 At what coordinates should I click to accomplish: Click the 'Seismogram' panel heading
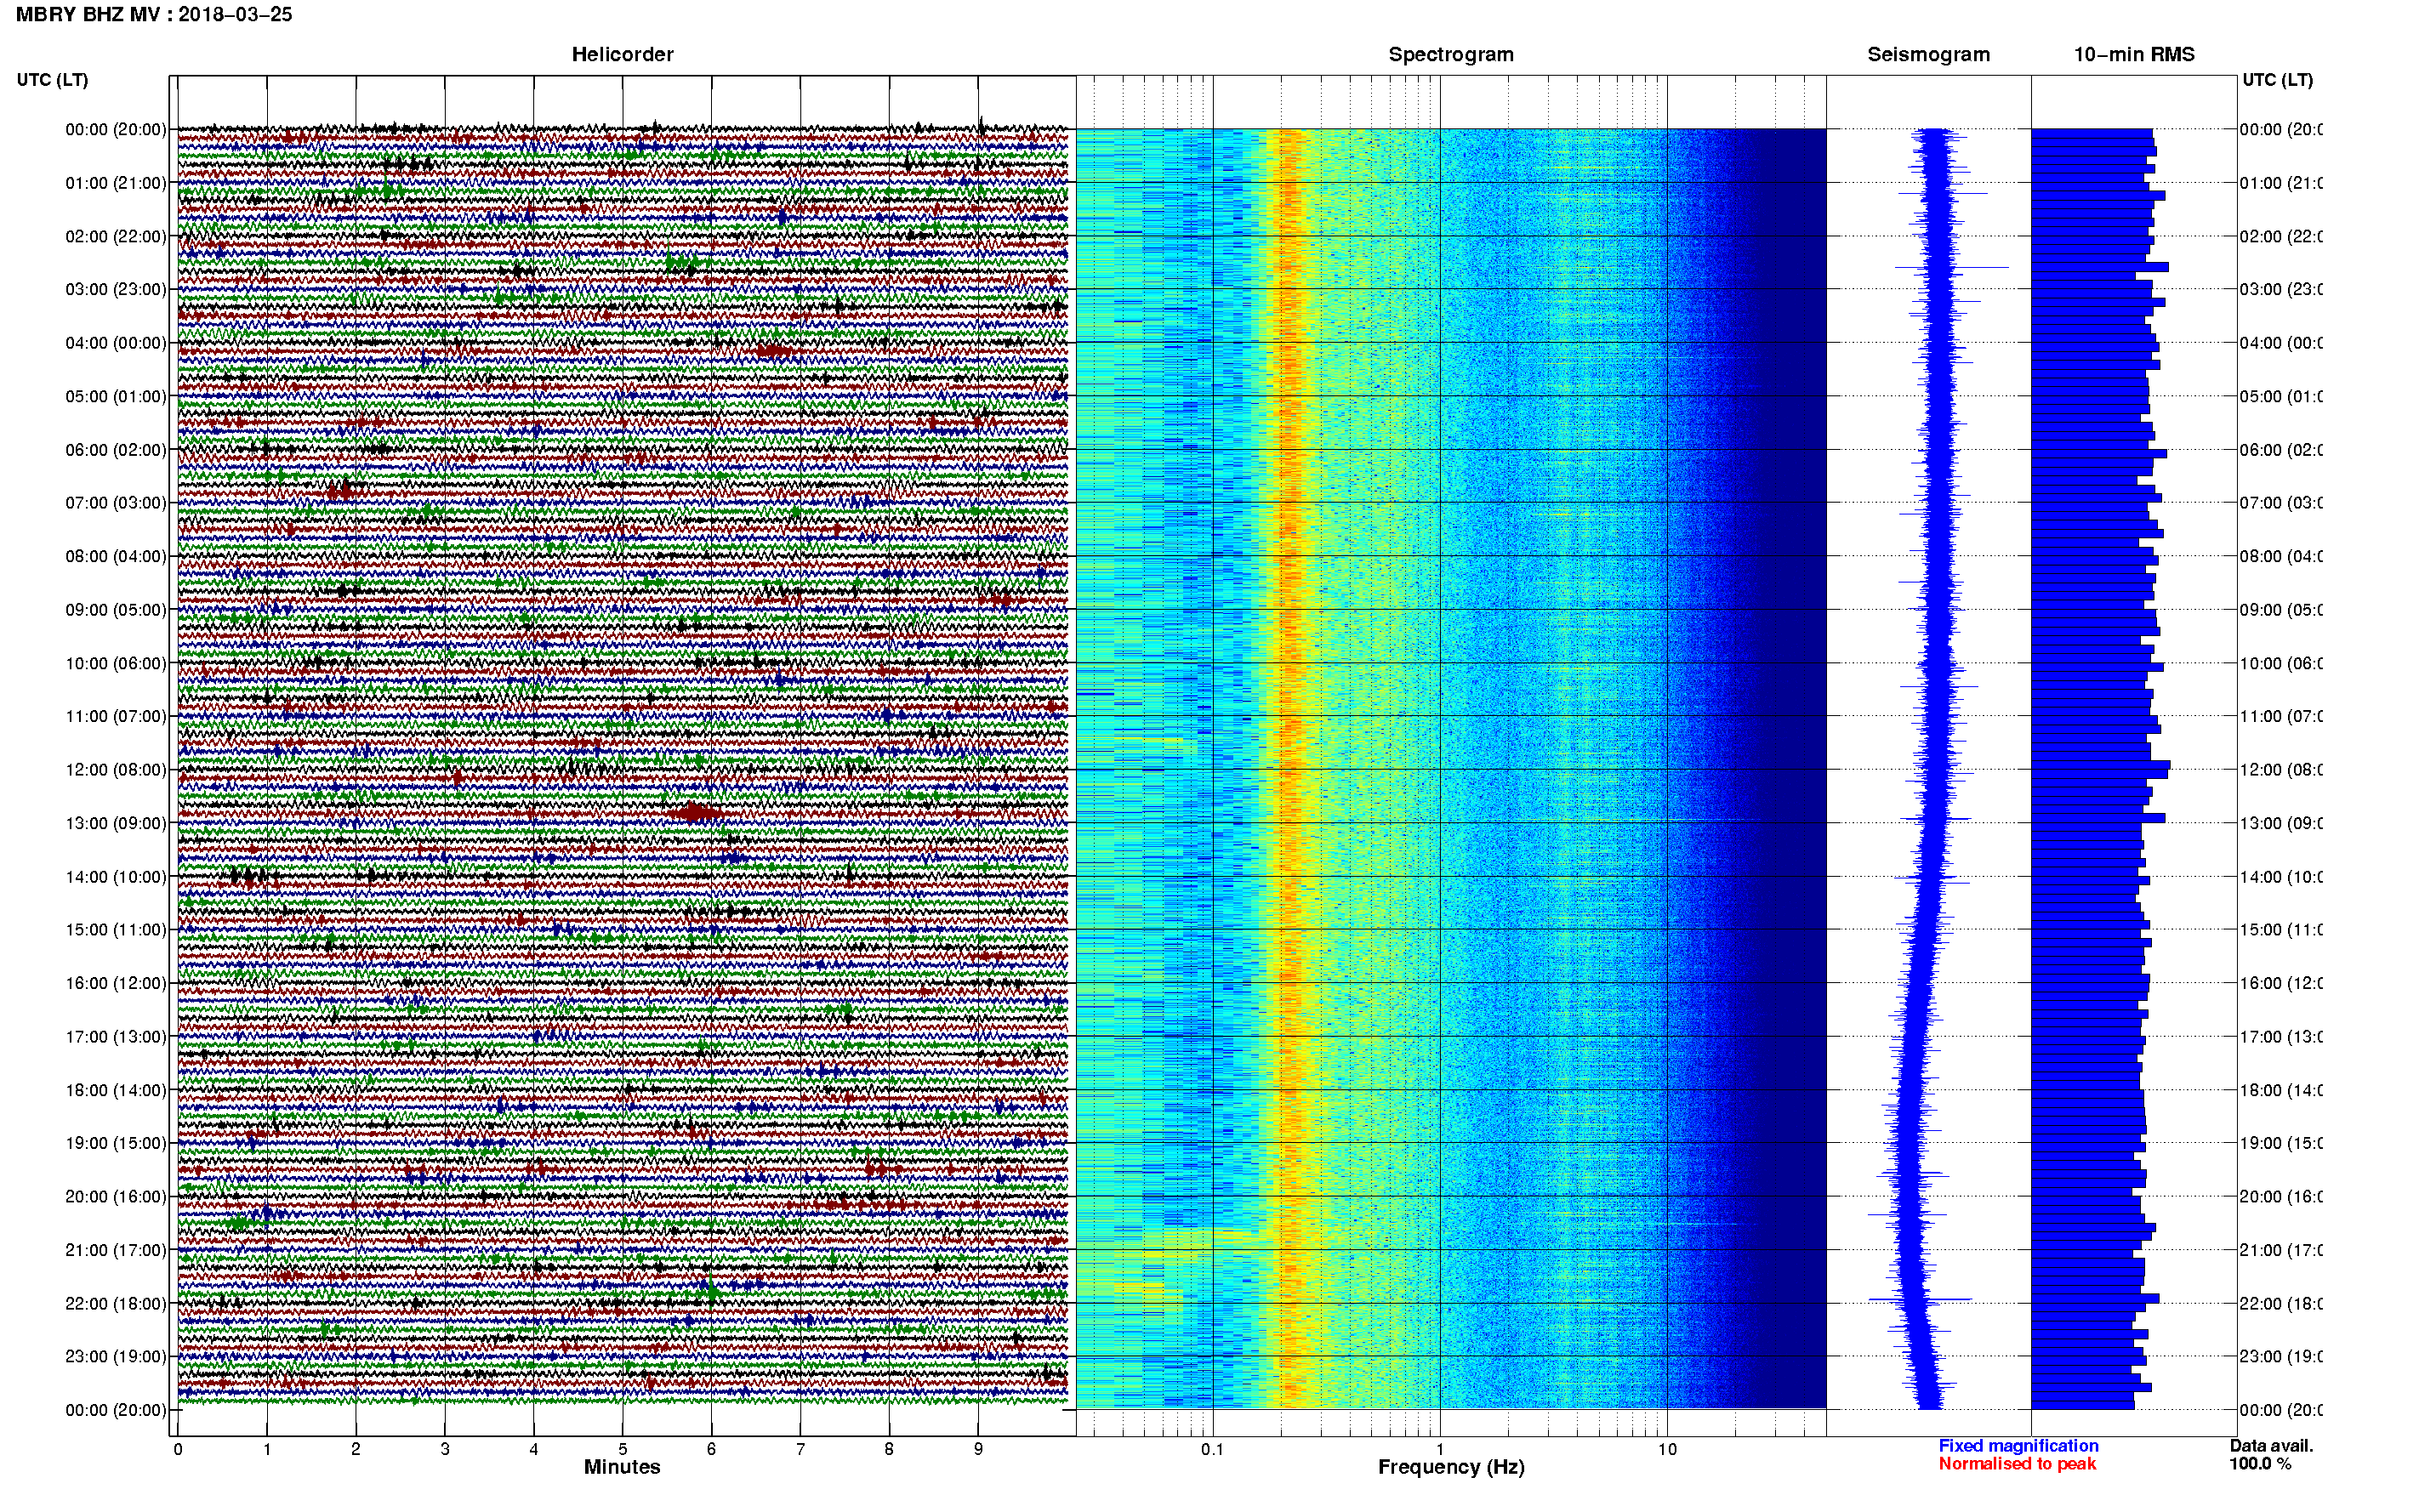coord(1928,55)
